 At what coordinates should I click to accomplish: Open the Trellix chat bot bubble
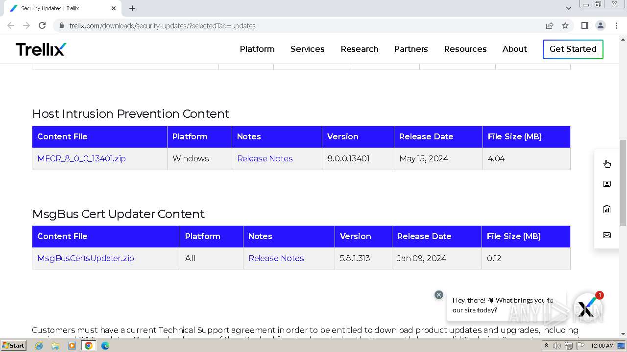tap(587, 308)
